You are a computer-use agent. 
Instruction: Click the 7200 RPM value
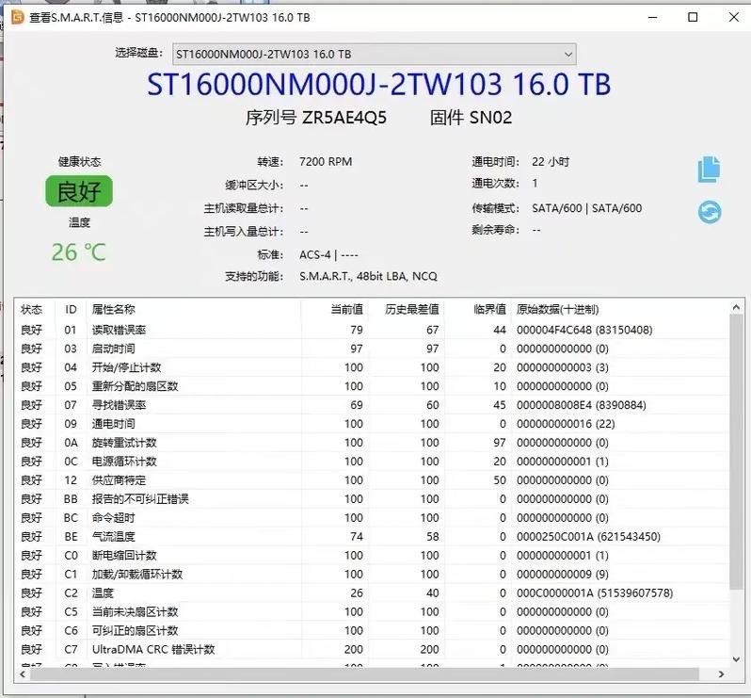[x=326, y=162]
